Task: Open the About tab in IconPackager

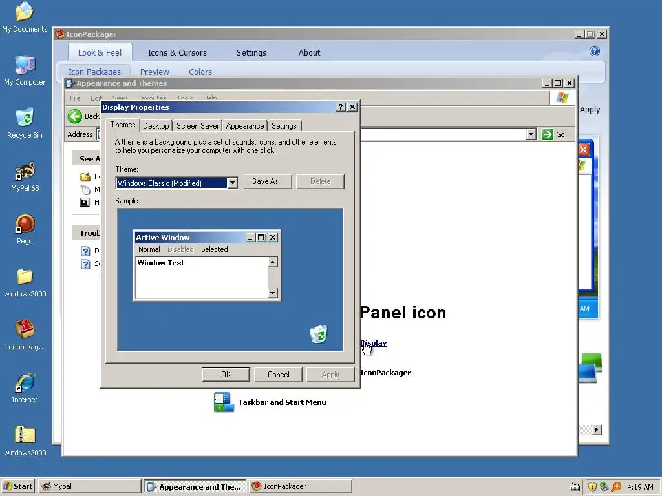Action: [x=310, y=53]
